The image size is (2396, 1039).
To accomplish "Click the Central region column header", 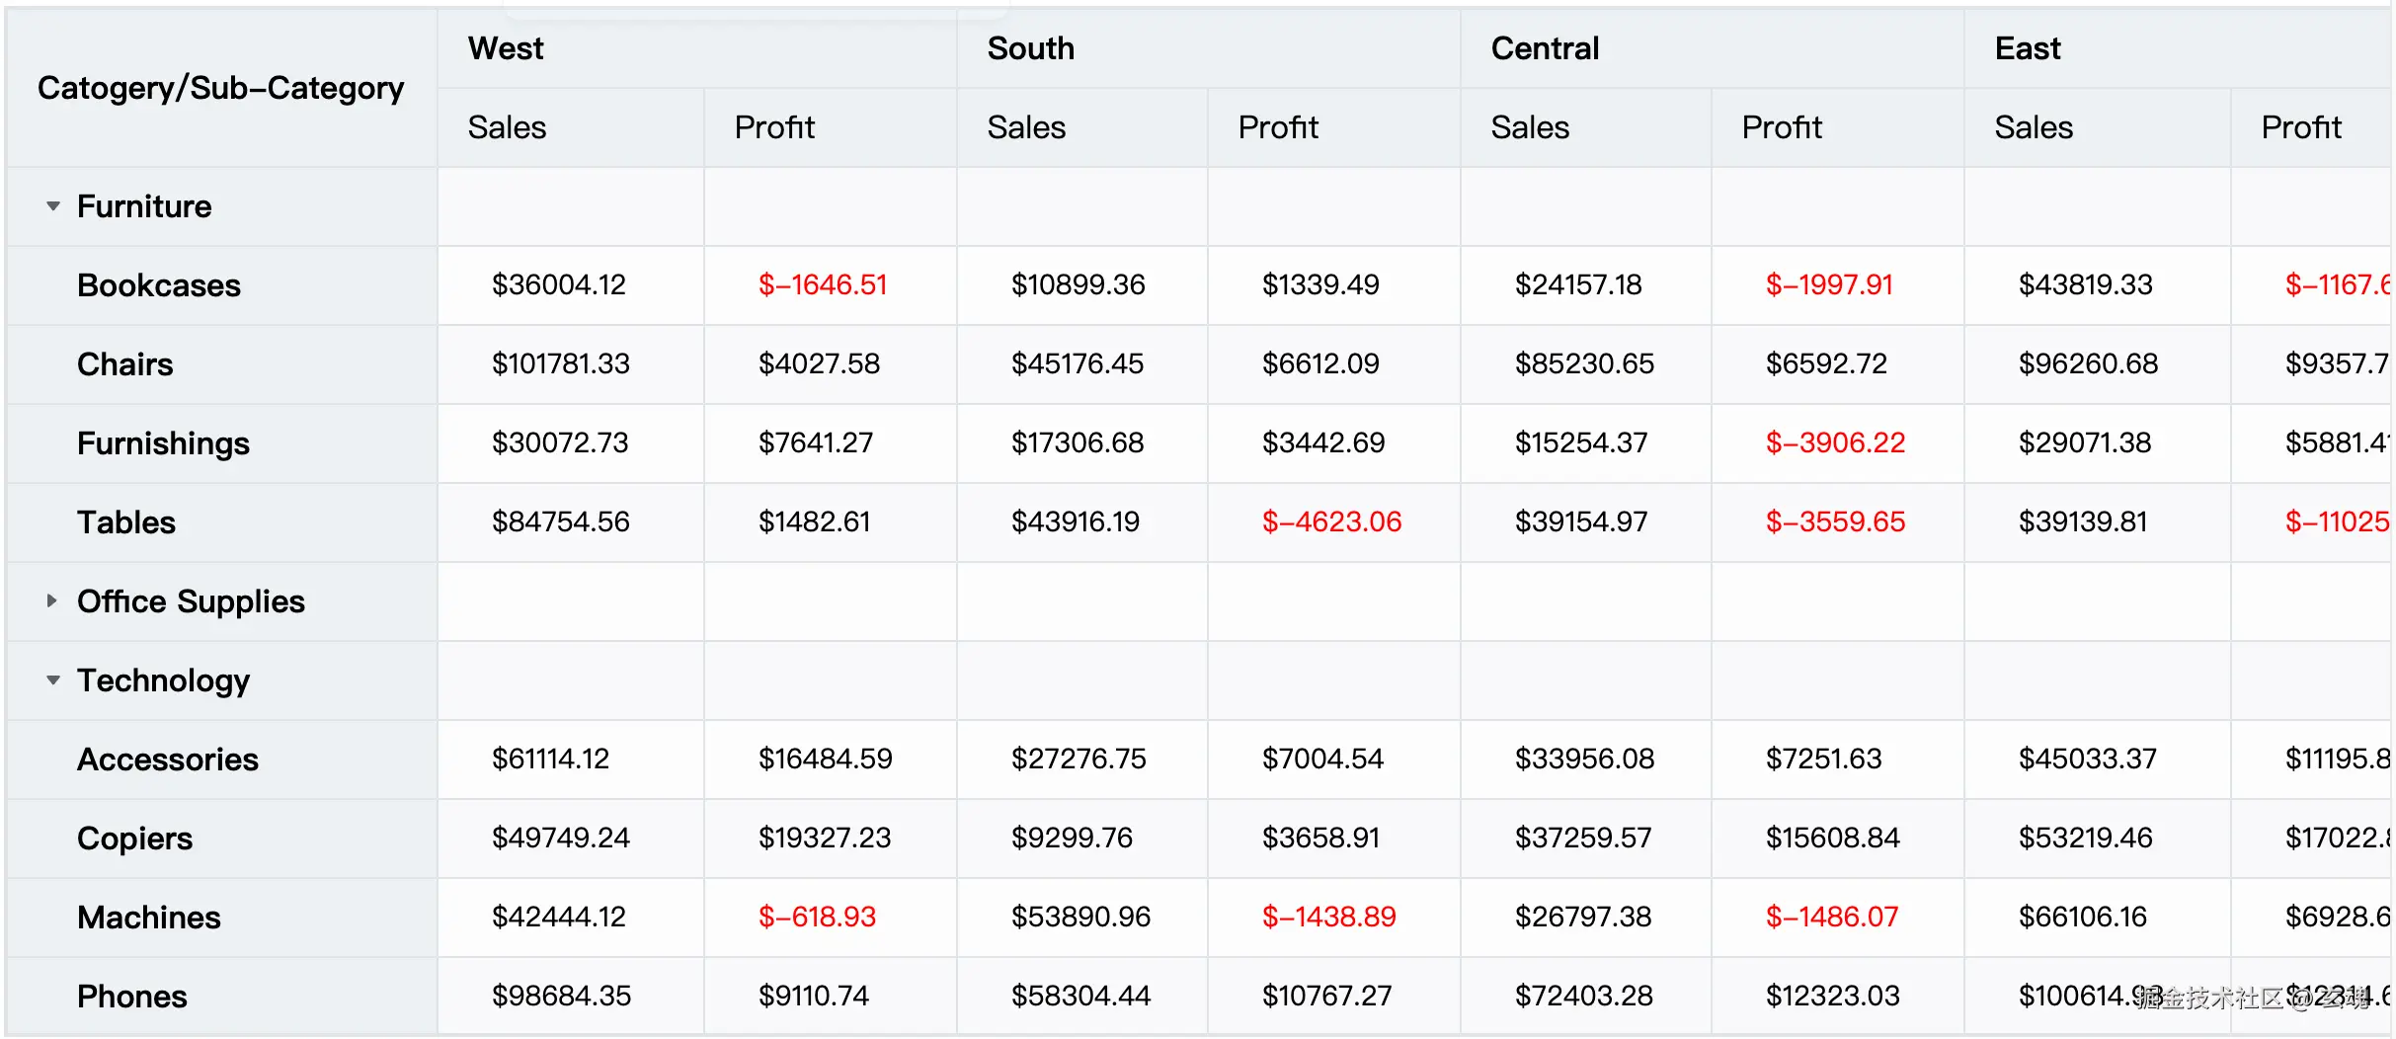I will pyautogui.click(x=1544, y=48).
